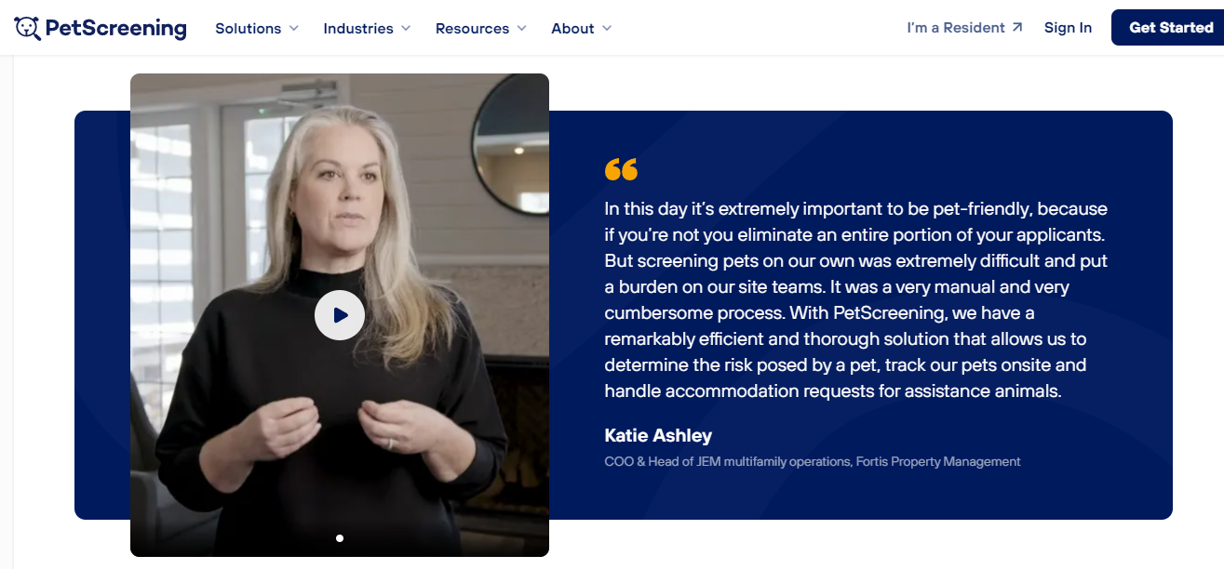This screenshot has height=569, width=1224.
Task: Click the external arrow icon beside I'm a Resident
Action: click(x=1017, y=28)
